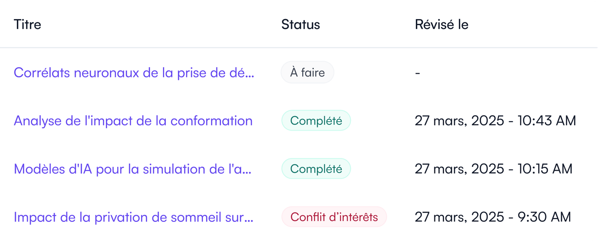Image resolution: width=598 pixels, height=241 pixels.
Task: Click Complété badge for Analyse de l'impact
Action: coord(316,121)
